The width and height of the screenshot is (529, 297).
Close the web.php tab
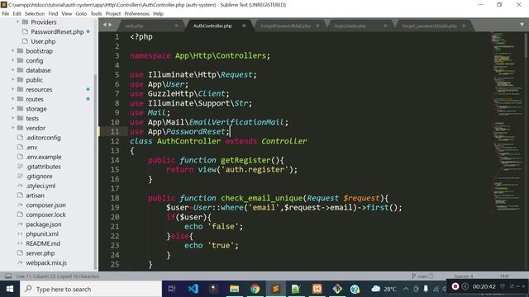176,26
